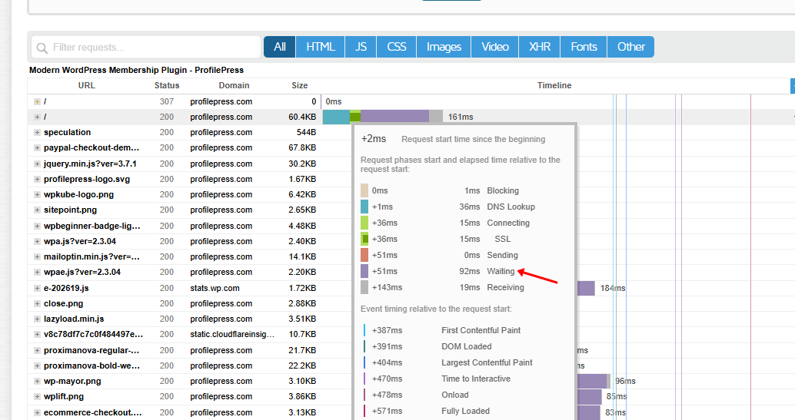Viewport: 795px width, 420px height.
Task: Expand the wpa.js?ver=2.3.04 request row
Action: (37, 241)
